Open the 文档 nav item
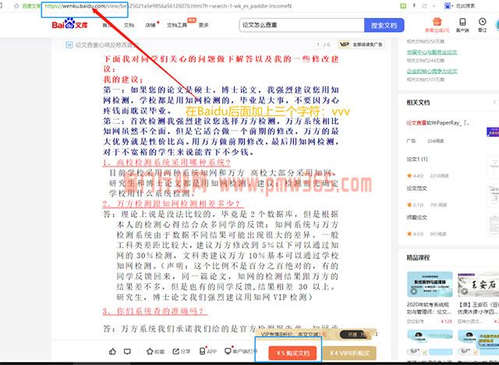The width and height of the screenshot is (499, 365). pos(129,25)
